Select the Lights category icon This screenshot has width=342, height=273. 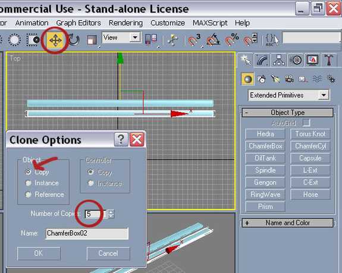275,79
